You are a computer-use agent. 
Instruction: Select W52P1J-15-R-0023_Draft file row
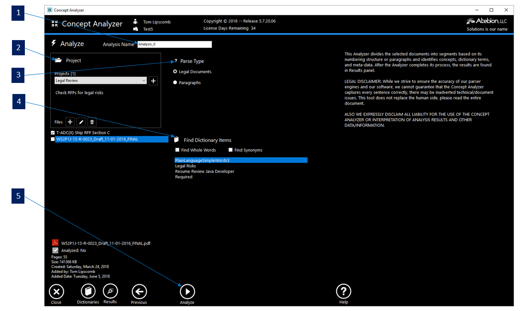(112, 139)
